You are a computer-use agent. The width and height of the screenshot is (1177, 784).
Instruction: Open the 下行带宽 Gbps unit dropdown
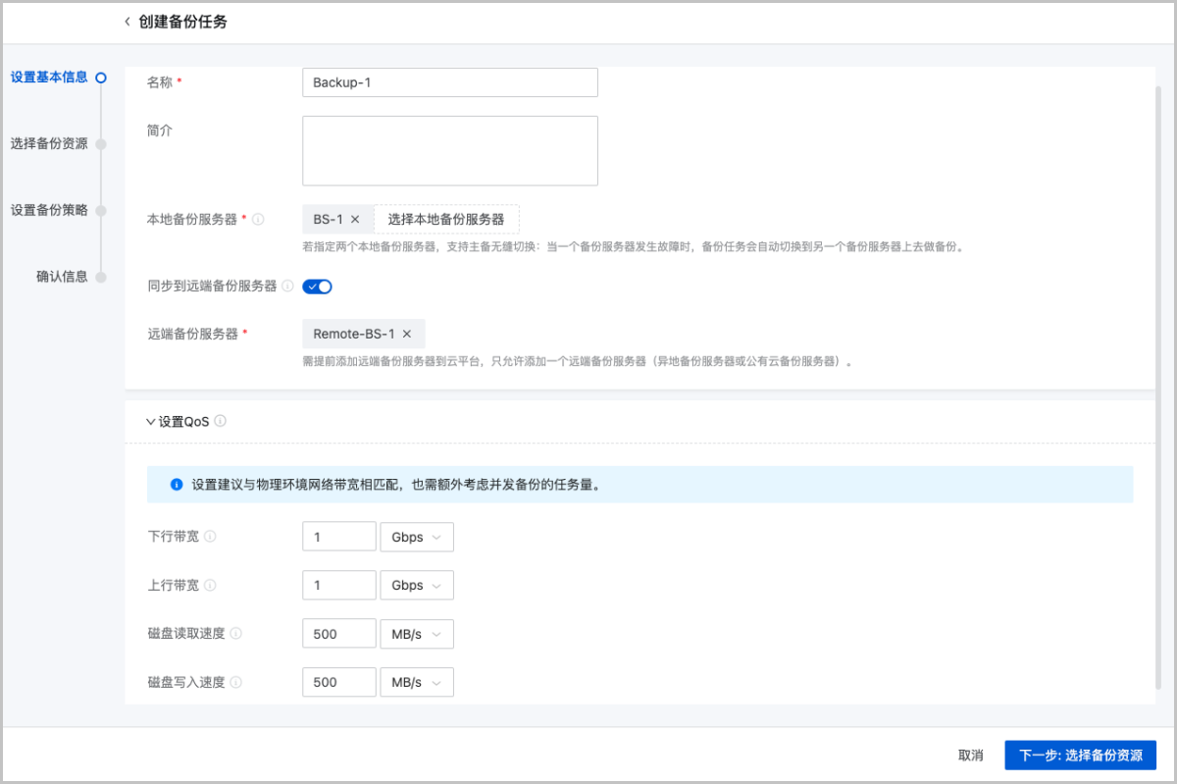point(417,537)
